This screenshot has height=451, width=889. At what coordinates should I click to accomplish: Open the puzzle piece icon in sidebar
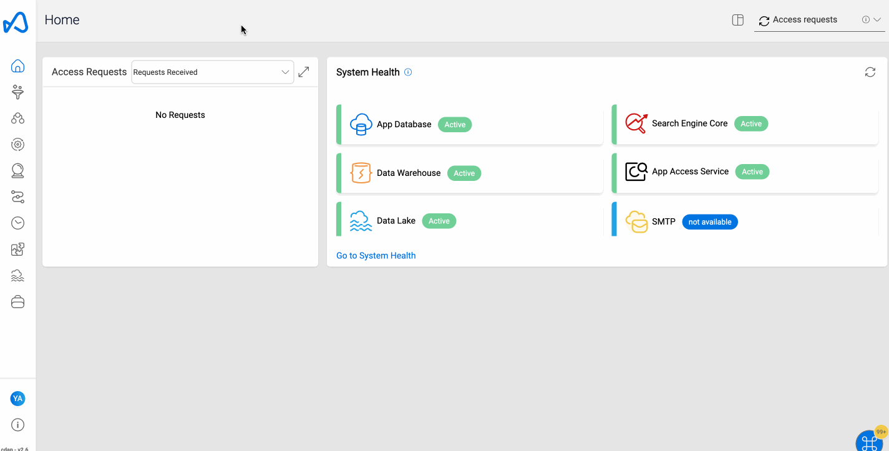point(18,250)
